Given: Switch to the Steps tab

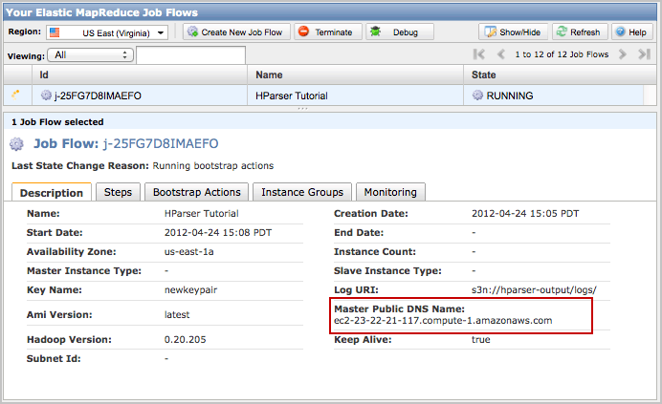Looking at the screenshot, I should click(118, 192).
